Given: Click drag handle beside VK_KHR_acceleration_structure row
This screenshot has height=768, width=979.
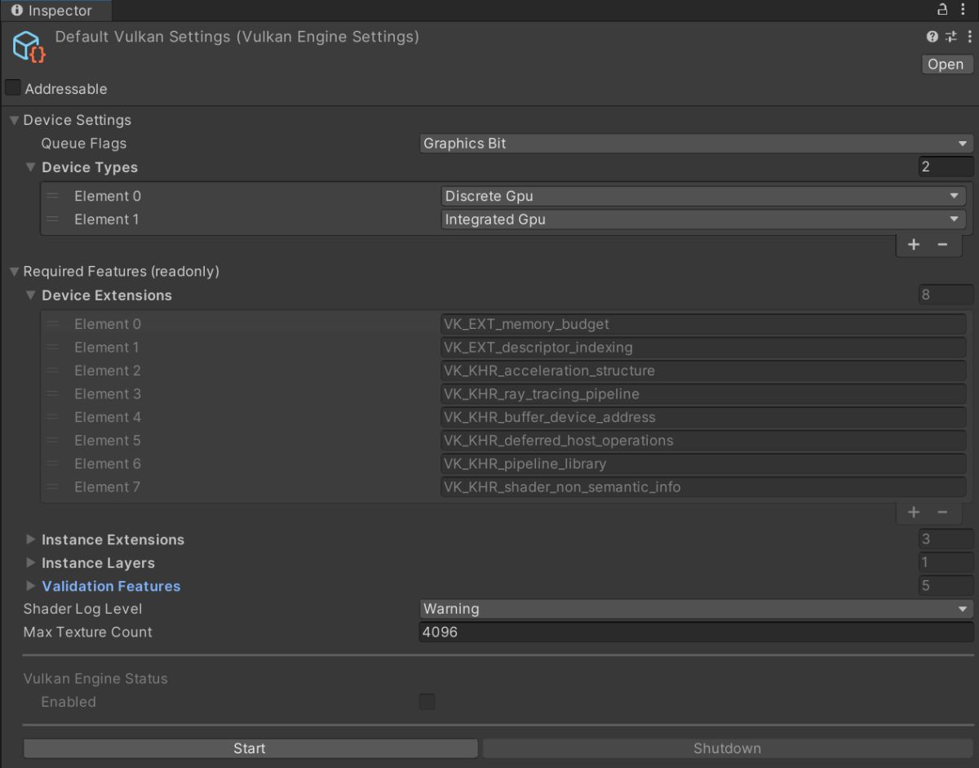Looking at the screenshot, I should pos(53,371).
